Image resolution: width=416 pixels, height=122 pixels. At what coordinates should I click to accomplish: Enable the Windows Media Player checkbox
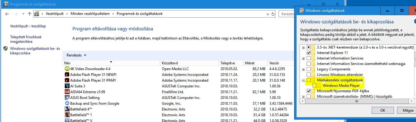[315, 86]
